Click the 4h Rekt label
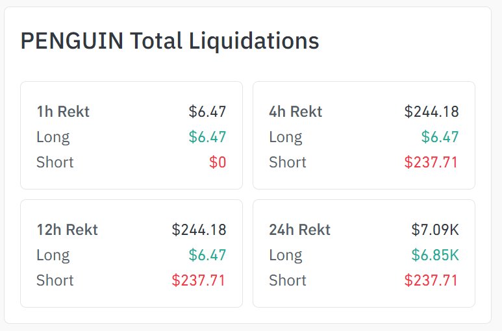This screenshot has width=502, height=331. click(295, 112)
